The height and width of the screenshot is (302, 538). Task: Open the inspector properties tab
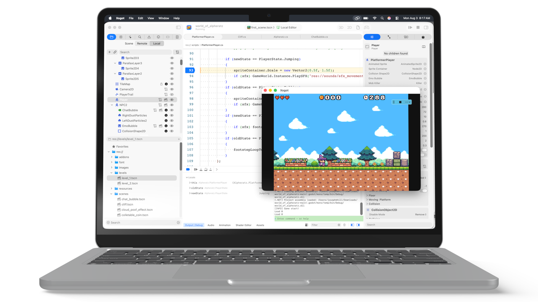click(372, 37)
